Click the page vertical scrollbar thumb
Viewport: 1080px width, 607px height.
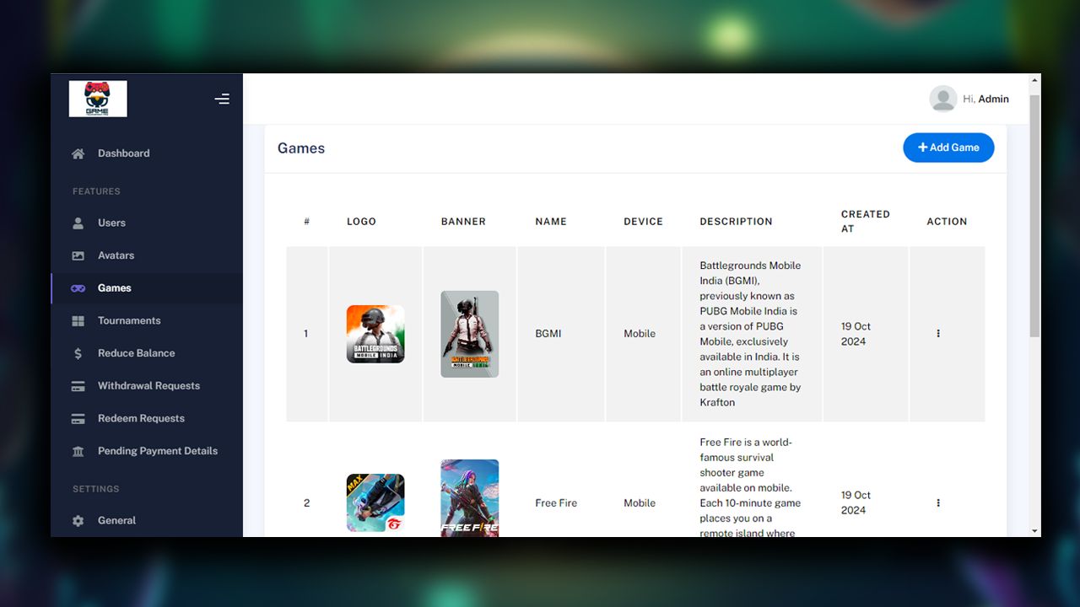point(1034,216)
